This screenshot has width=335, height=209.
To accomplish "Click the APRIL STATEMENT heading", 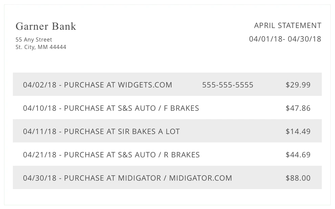I will (288, 26).
